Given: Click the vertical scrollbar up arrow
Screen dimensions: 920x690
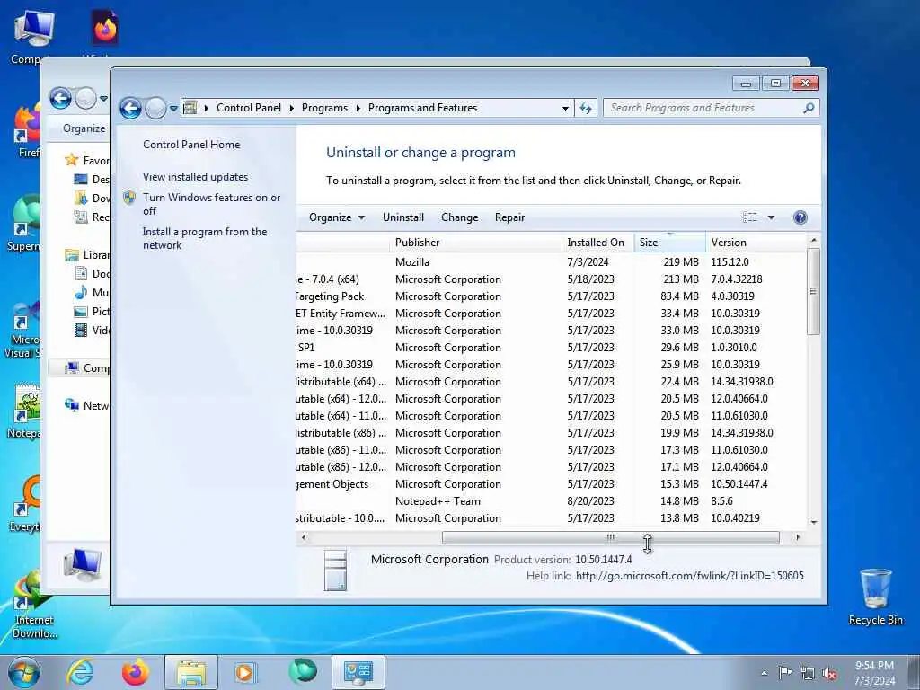Looking at the screenshot, I should click(x=813, y=241).
